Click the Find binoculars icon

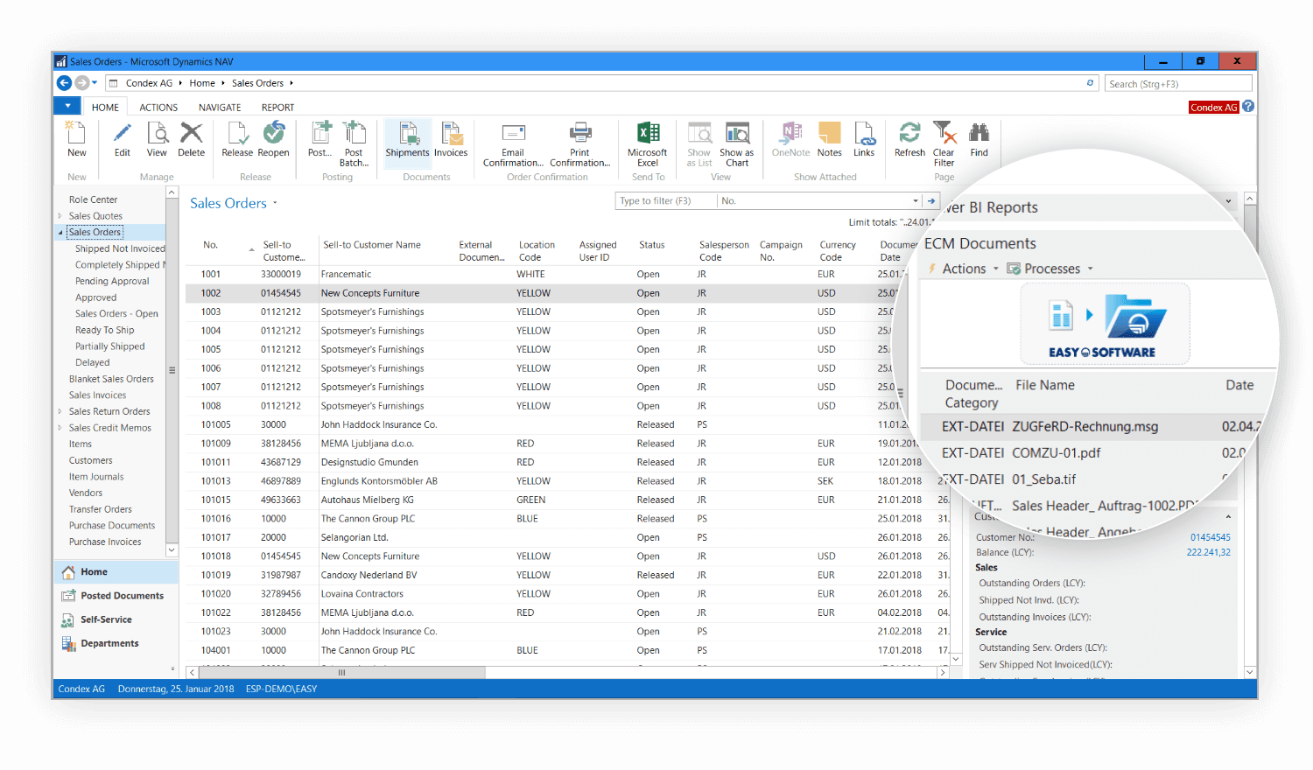tap(979, 133)
